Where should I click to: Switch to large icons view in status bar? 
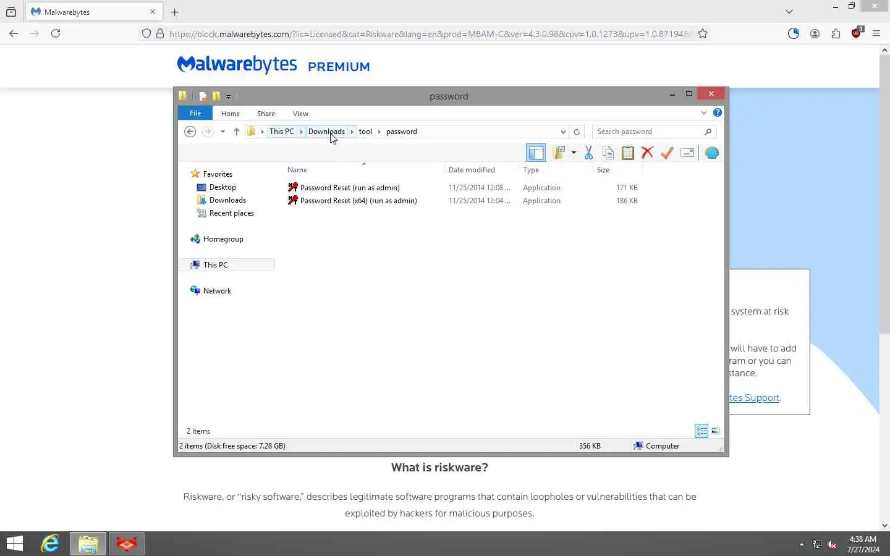(x=715, y=431)
